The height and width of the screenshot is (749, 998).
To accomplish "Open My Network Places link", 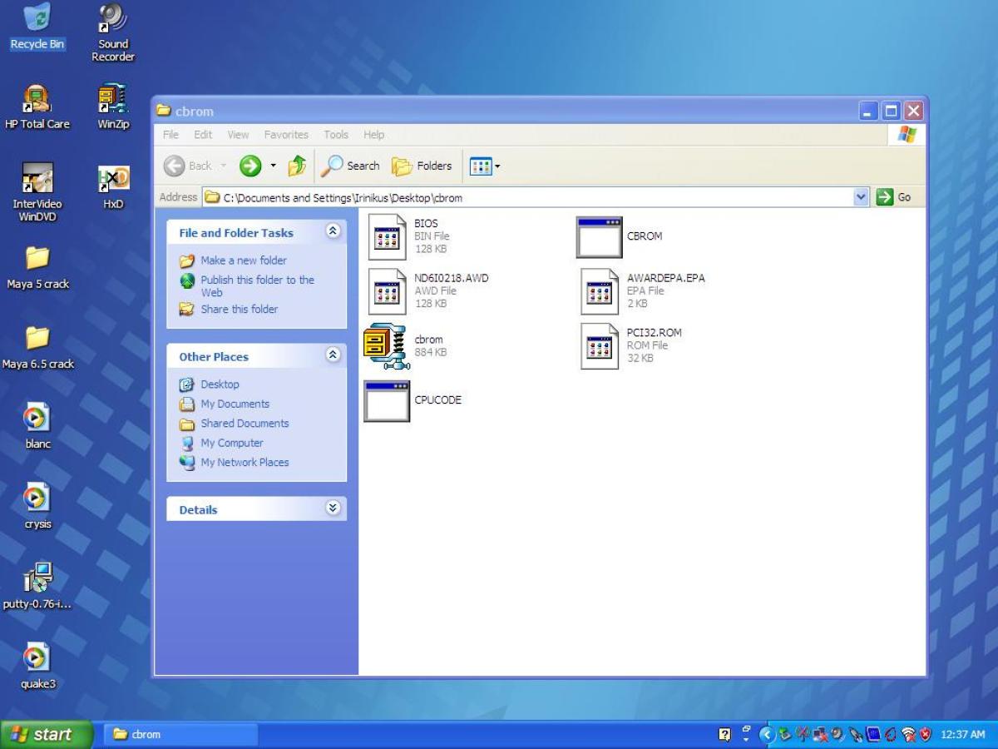I will (245, 462).
